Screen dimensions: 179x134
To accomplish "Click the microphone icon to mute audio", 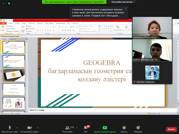I will (10, 128).
